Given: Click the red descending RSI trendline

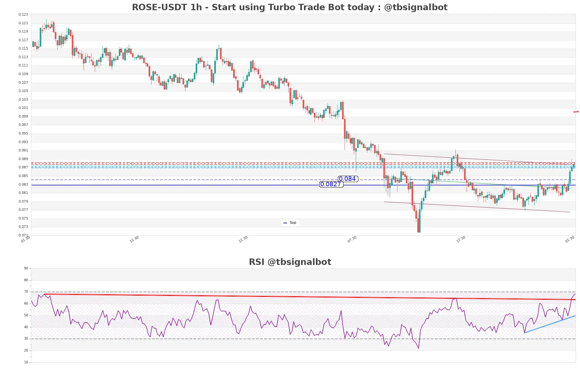Looking at the screenshot, I should 310,297.
